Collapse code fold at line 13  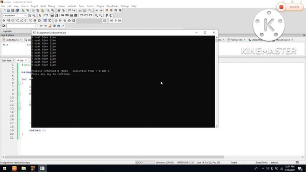[20, 108]
